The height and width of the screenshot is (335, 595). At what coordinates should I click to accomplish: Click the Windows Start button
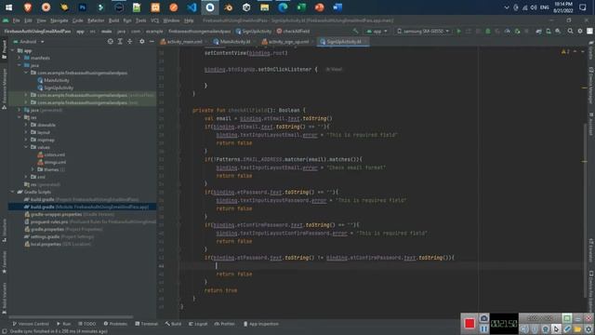point(8,7)
